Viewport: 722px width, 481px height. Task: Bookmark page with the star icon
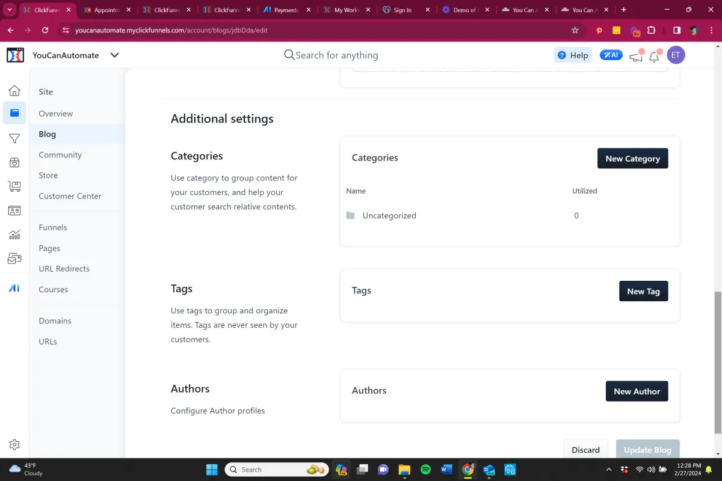pyautogui.click(x=575, y=30)
